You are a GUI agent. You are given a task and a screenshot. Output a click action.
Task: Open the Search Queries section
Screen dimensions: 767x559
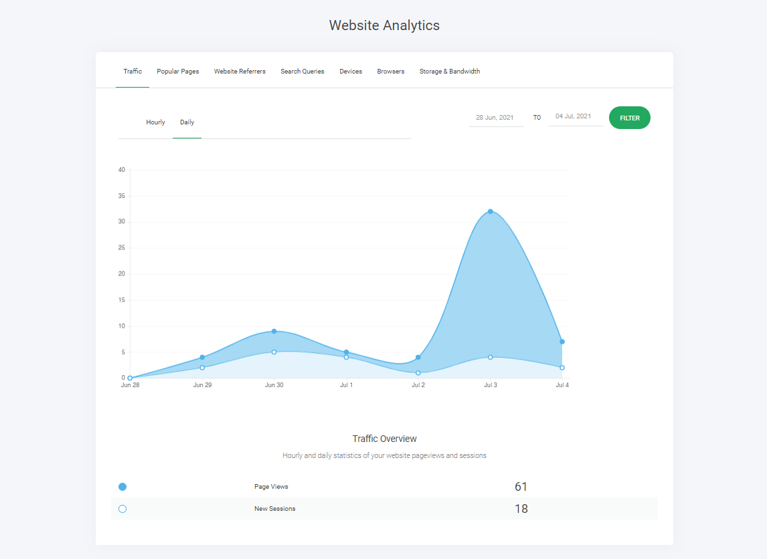(x=303, y=71)
